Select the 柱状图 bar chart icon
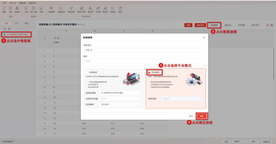The image size is (276, 144). [105, 8]
